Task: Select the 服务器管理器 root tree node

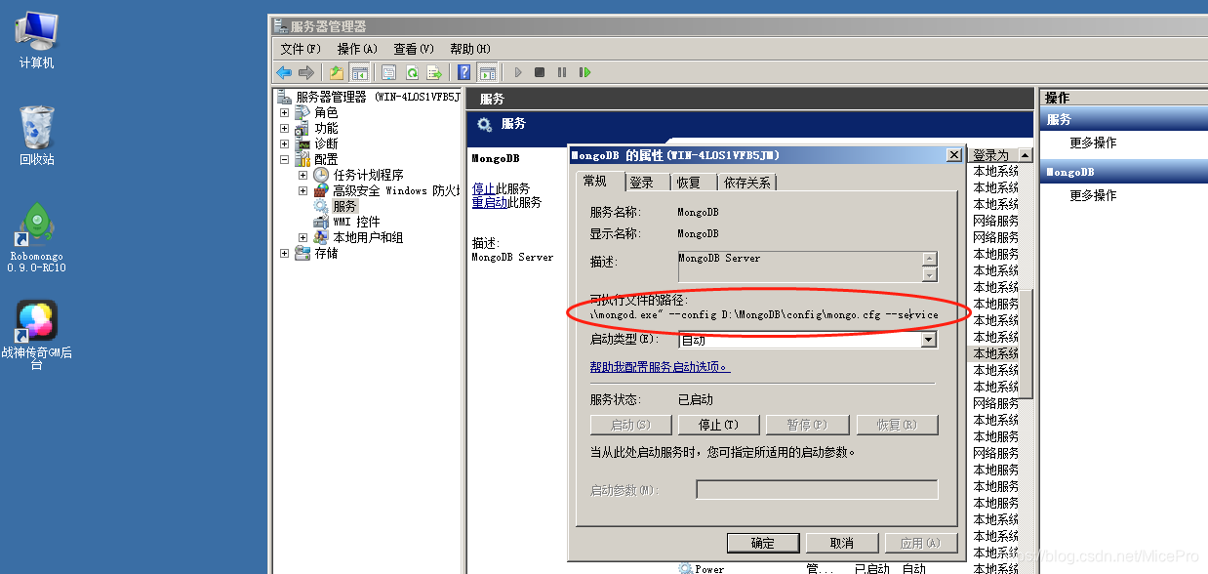Action: point(378,97)
